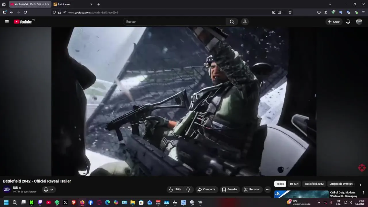Open the sidebar panel icon

pos(5,12)
